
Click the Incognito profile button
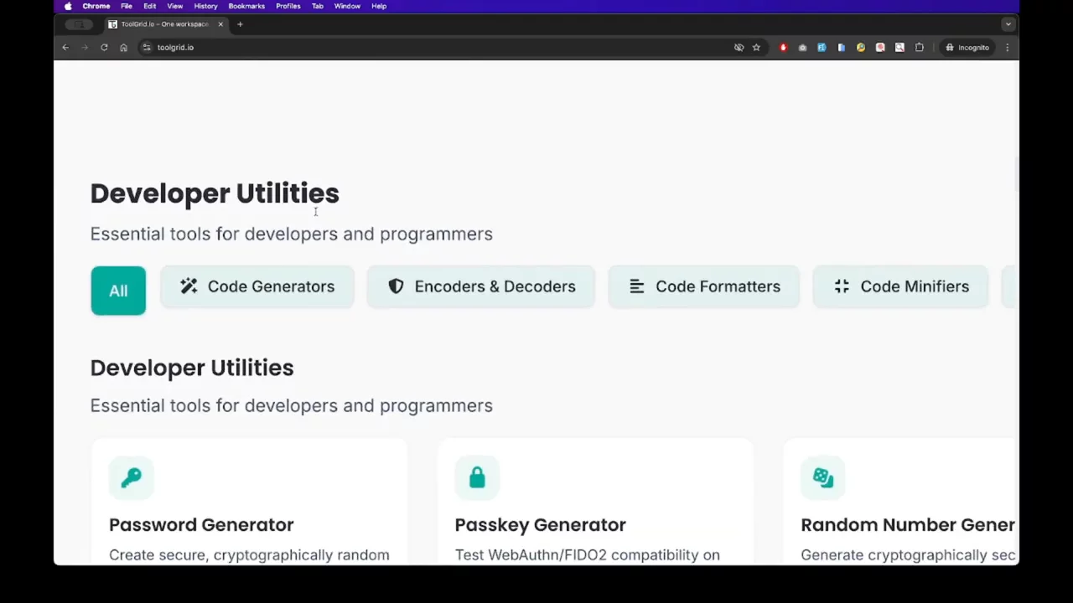coord(967,48)
